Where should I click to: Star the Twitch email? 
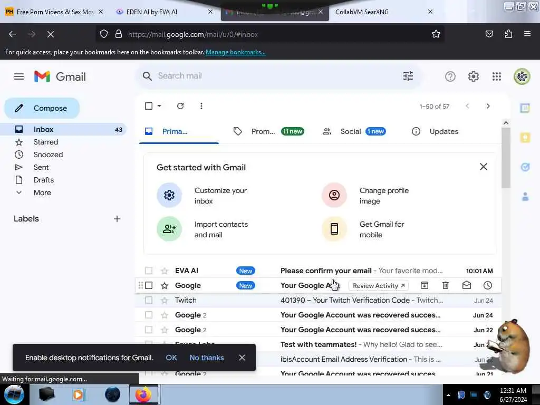coord(165,300)
